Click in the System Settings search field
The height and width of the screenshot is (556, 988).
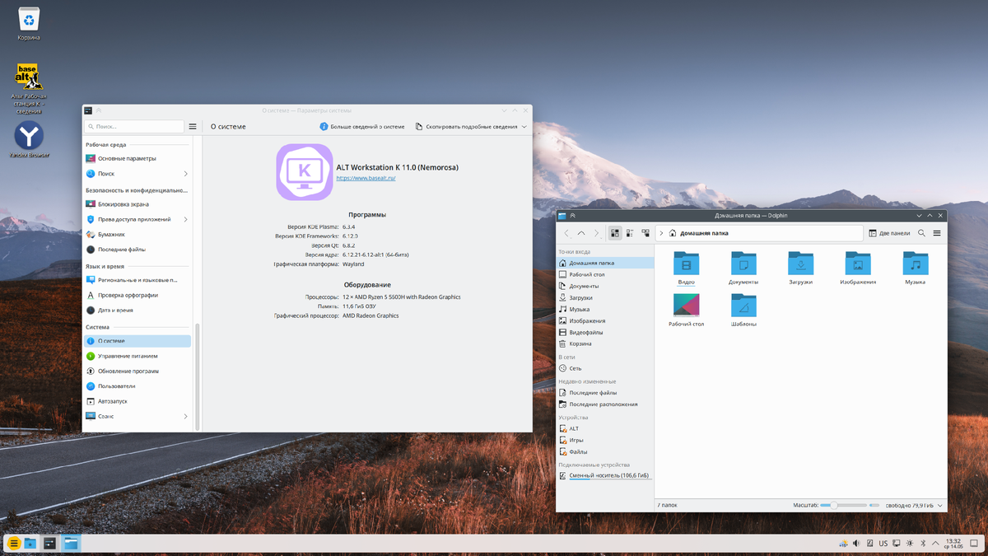[134, 127]
